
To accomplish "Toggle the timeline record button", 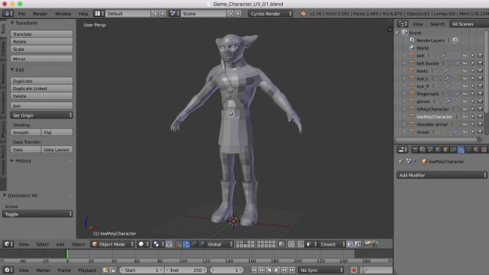I will (x=354, y=270).
